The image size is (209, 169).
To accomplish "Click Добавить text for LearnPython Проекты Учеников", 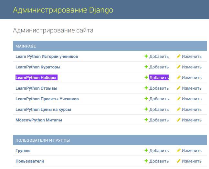I will [159, 99].
